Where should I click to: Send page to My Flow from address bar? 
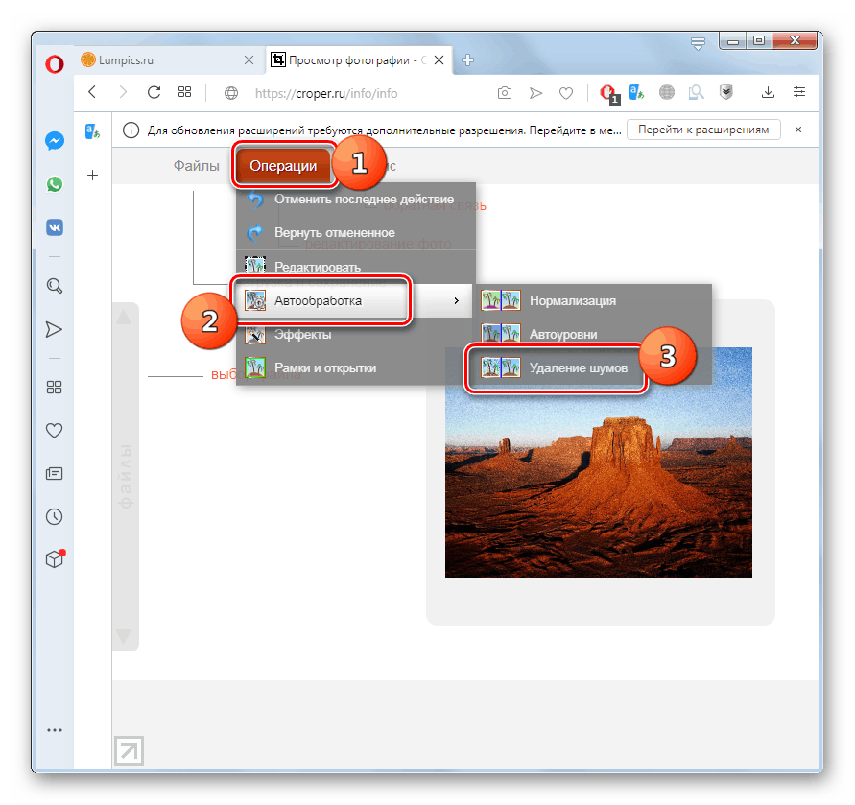(x=536, y=93)
